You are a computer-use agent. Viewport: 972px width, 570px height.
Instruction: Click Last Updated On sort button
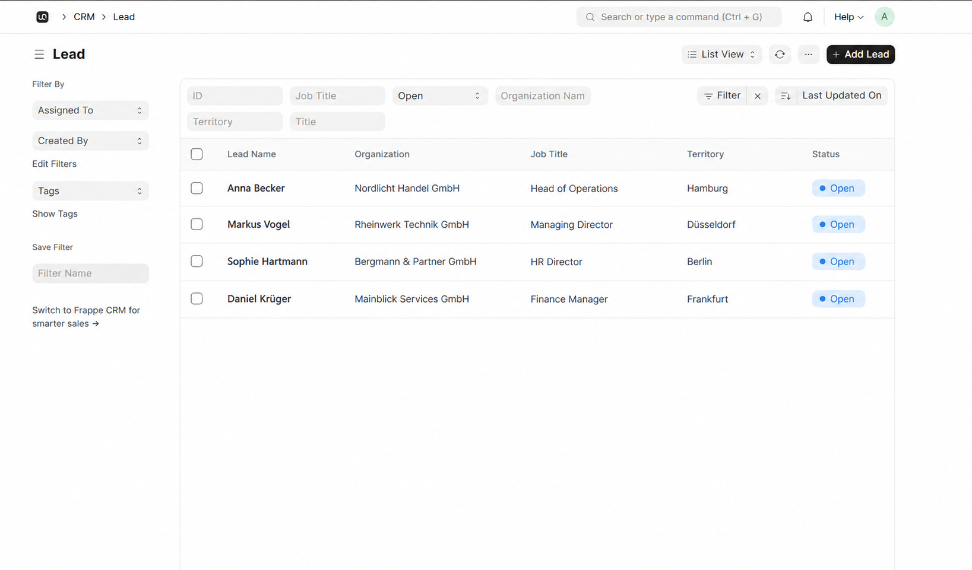coord(841,95)
